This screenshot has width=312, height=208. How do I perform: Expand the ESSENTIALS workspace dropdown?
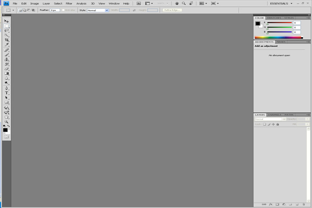pos(281,3)
